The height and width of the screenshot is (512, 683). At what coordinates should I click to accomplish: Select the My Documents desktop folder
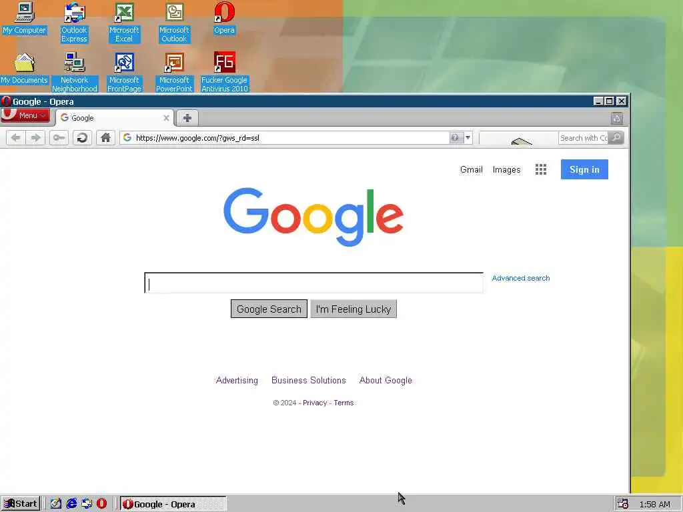[x=25, y=69]
